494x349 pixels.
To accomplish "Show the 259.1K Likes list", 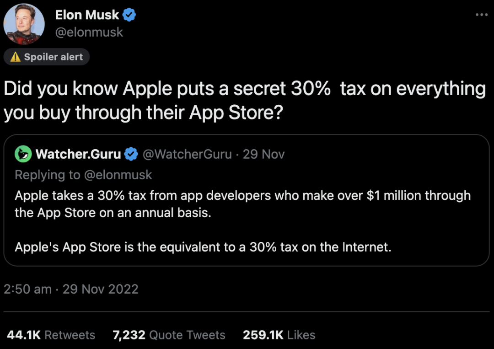I will tap(279, 335).
